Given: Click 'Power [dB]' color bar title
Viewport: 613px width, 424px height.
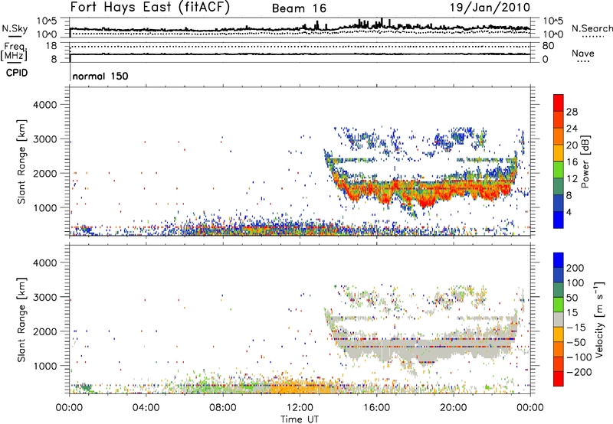Looking at the screenshot, I should 585,161.
